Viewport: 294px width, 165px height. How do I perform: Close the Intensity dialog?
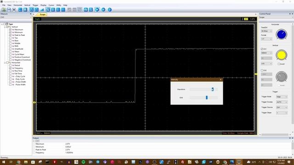point(220,79)
